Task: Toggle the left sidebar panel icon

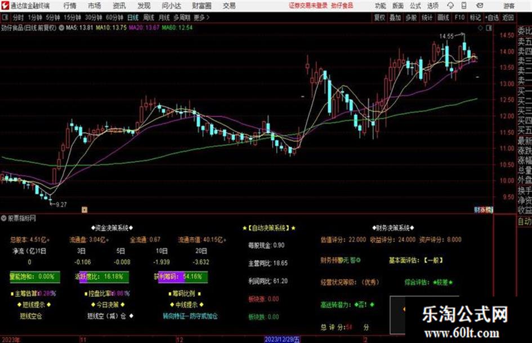Action: [5, 17]
